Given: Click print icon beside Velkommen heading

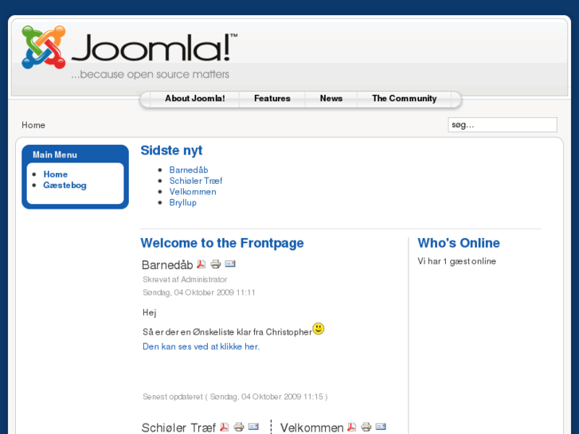Looking at the screenshot, I should coord(366,427).
